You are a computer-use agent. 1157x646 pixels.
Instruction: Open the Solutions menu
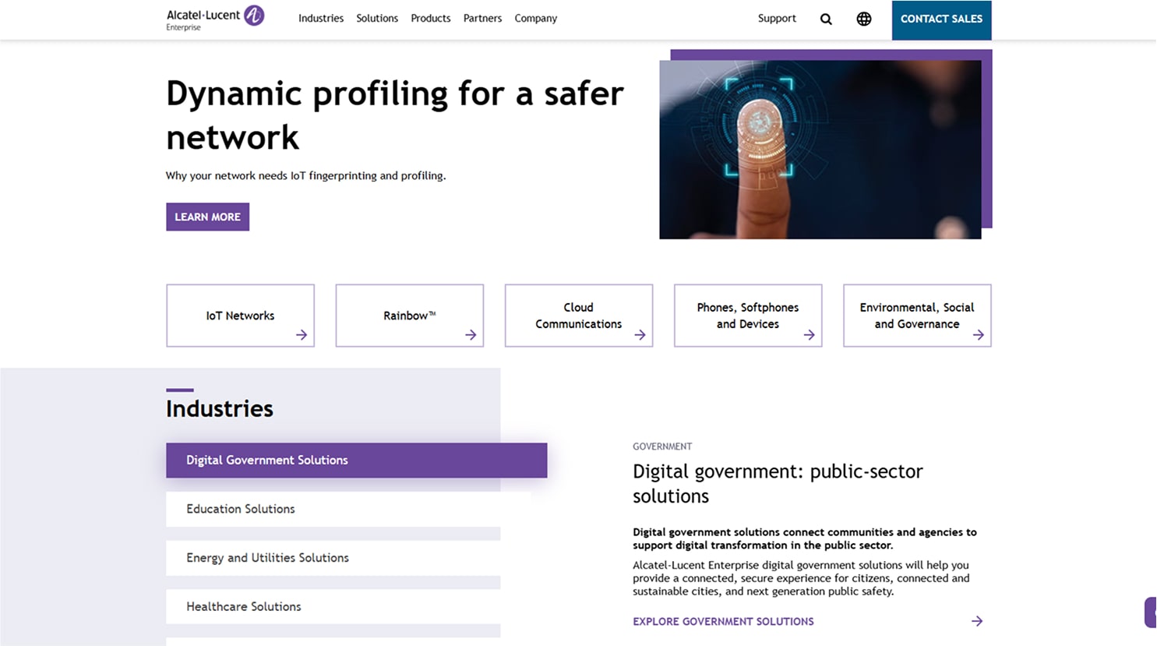377,19
